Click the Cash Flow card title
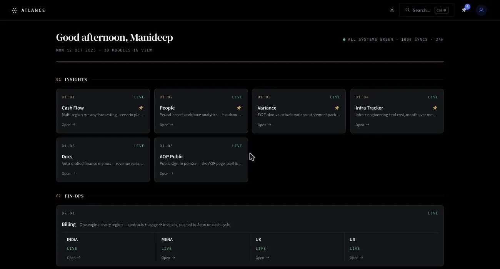Image resolution: width=500 pixels, height=269 pixels. tap(73, 108)
